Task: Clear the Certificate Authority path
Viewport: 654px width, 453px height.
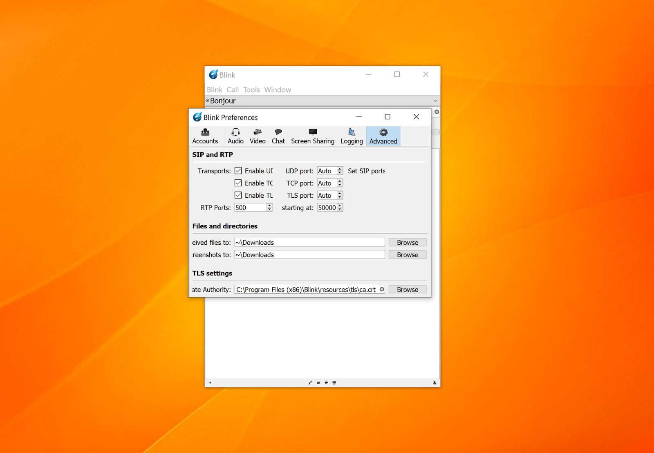Action: pos(382,289)
